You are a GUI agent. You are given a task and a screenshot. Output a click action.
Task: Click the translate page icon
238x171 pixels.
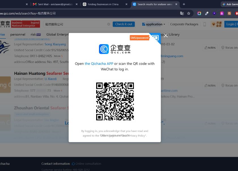[x=182, y=13]
